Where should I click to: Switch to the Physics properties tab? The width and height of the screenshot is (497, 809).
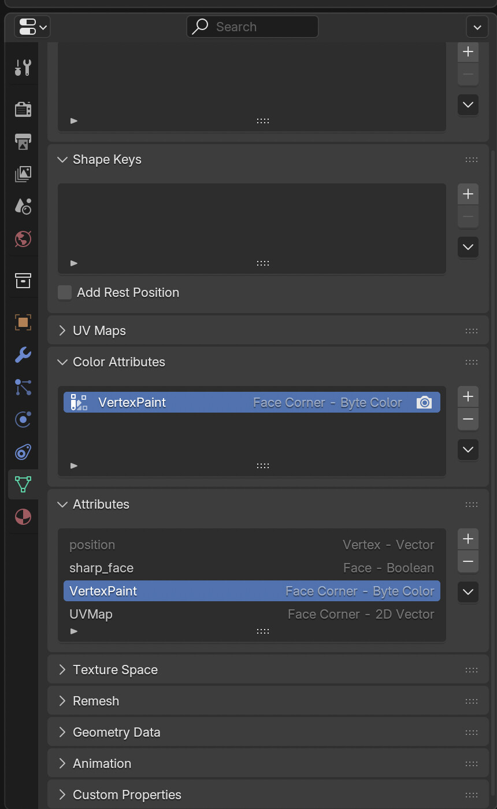(23, 420)
